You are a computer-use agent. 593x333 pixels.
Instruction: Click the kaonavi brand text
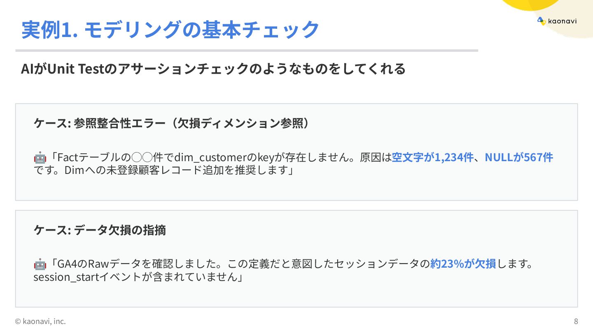(x=562, y=21)
